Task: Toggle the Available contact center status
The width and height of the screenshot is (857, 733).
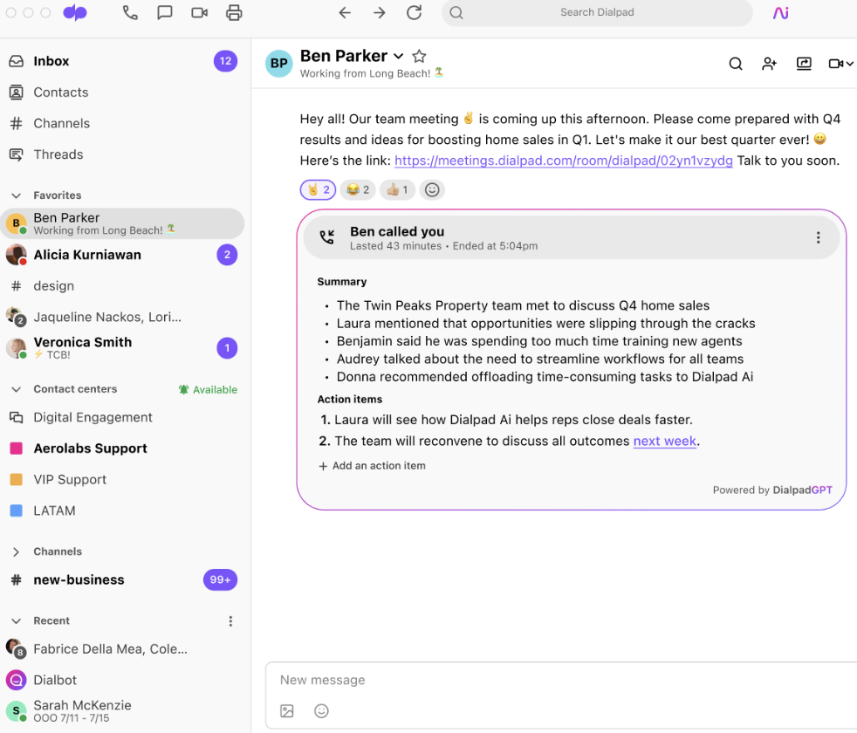Action: coord(208,390)
